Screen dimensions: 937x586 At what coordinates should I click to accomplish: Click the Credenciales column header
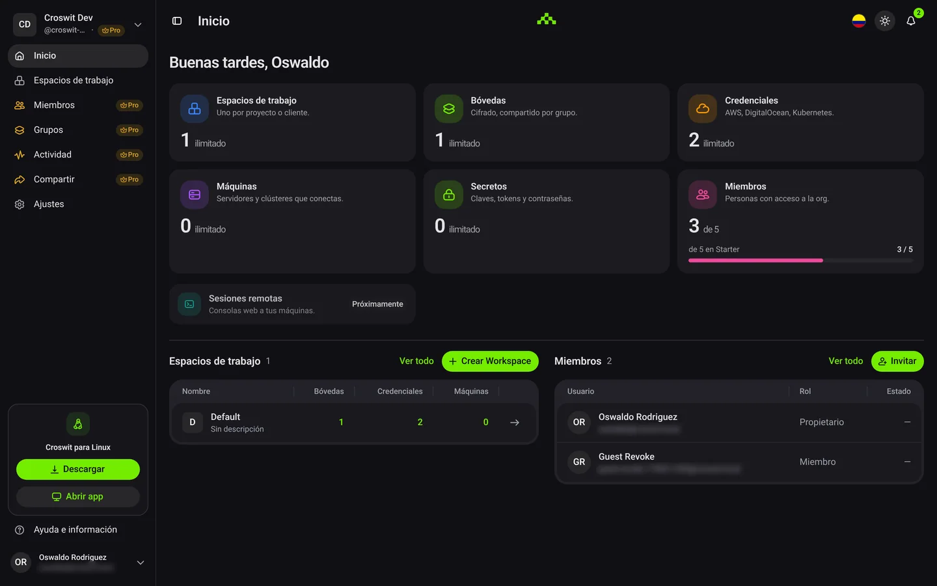pyautogui.click(x=400, y=391)
